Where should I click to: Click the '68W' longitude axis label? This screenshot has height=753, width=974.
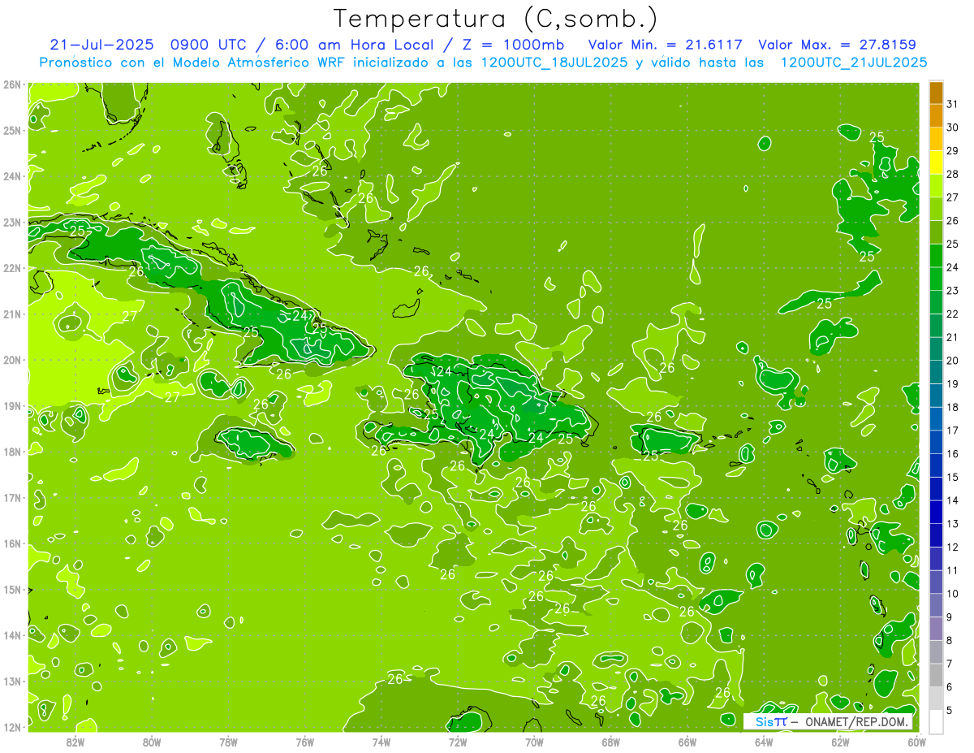coord(610,742)
